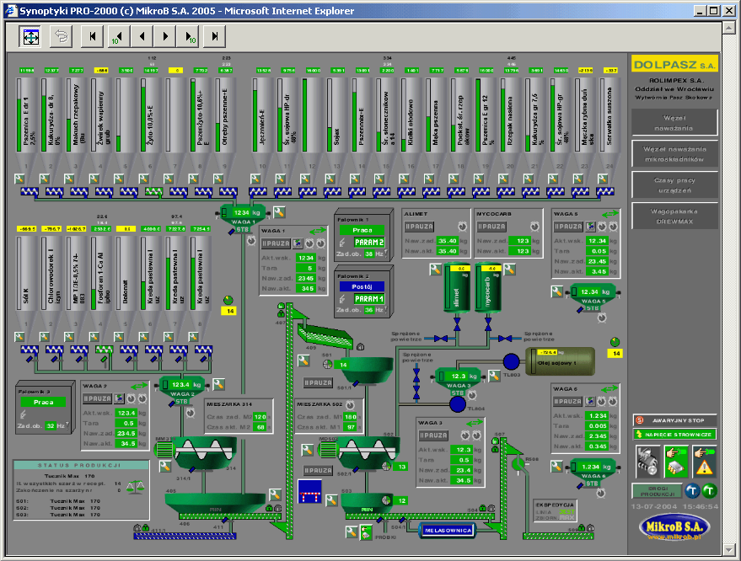The width and height of the screenshot is (741, 561).
Task: Toggle the PAUZA button in the WAGA 6 panel
Action: tap(568, 402)
